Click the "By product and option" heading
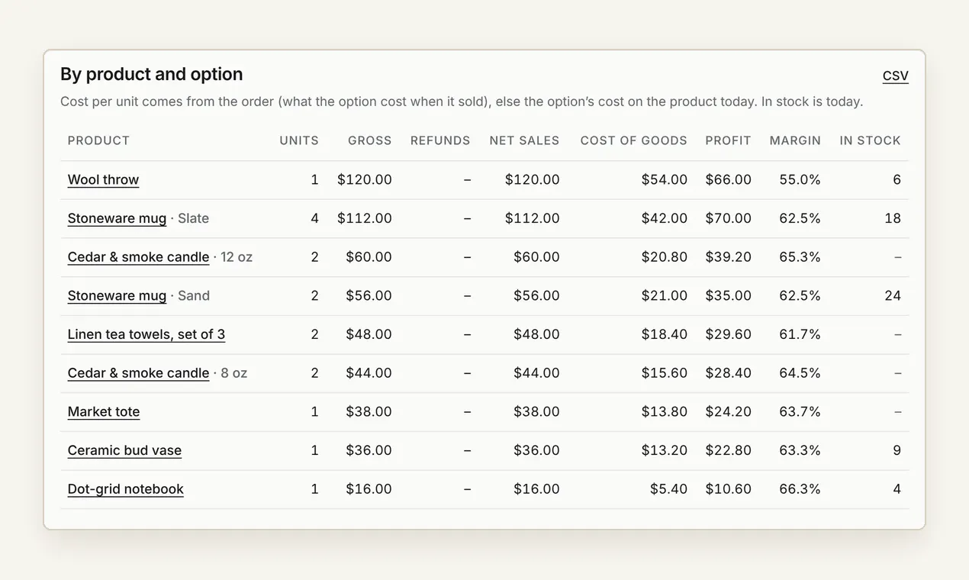 [x=152, y=74]
